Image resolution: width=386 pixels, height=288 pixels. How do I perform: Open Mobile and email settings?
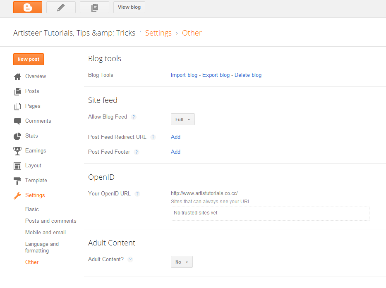[46, 233]
